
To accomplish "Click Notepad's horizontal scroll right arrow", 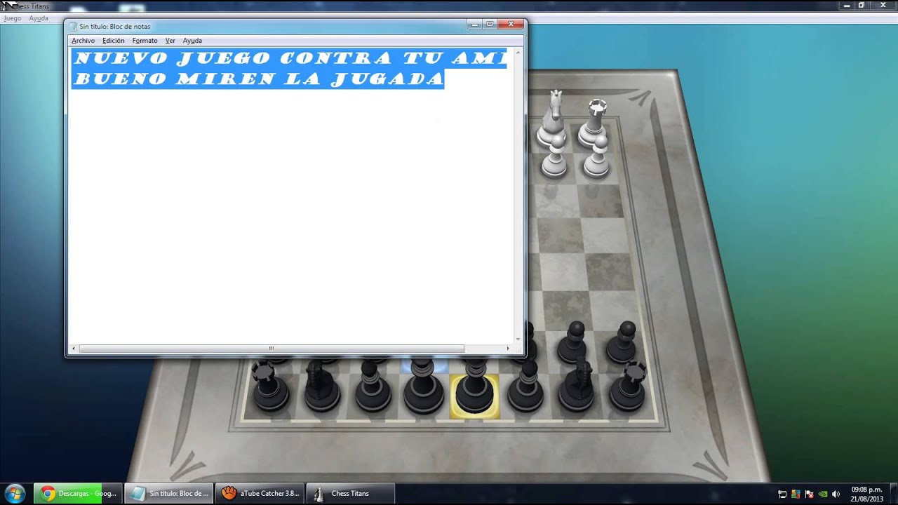I will [x=508, y=348].
